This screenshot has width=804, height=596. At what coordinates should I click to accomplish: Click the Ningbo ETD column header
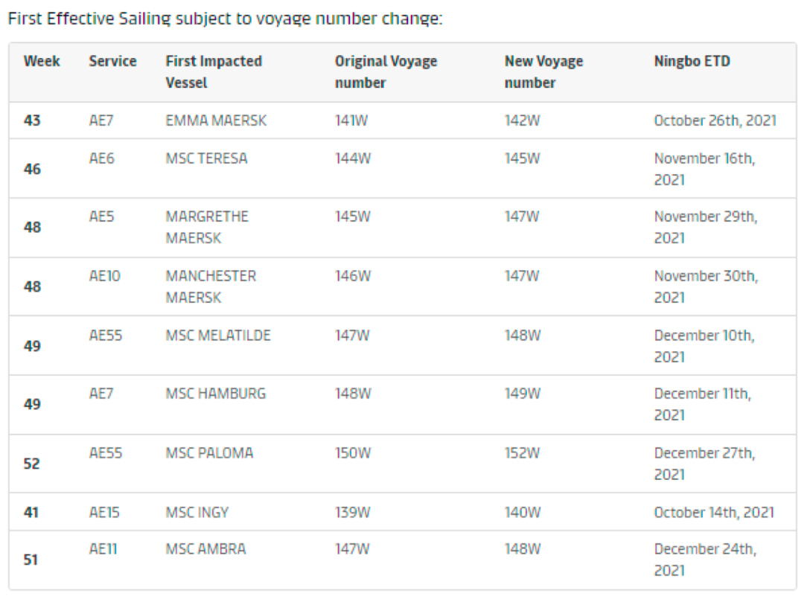point(692,62)
